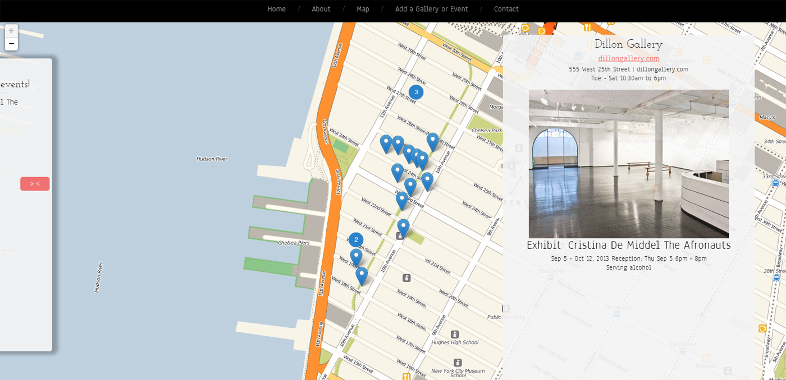Open the Contact page
The width and height of the screenshot is (786, 380).
tap(506, 9)
